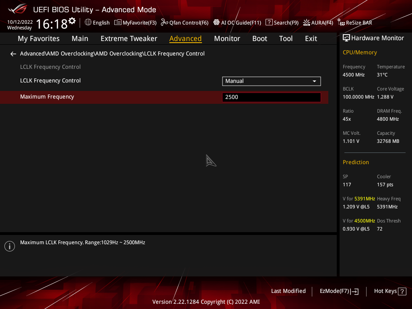Click the ROG logo
This screenshot has height=309, width=412.
point(18,9)
